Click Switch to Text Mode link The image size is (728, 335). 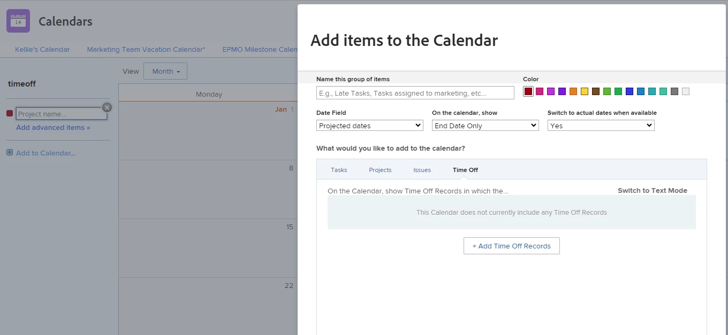coord(653,190)
